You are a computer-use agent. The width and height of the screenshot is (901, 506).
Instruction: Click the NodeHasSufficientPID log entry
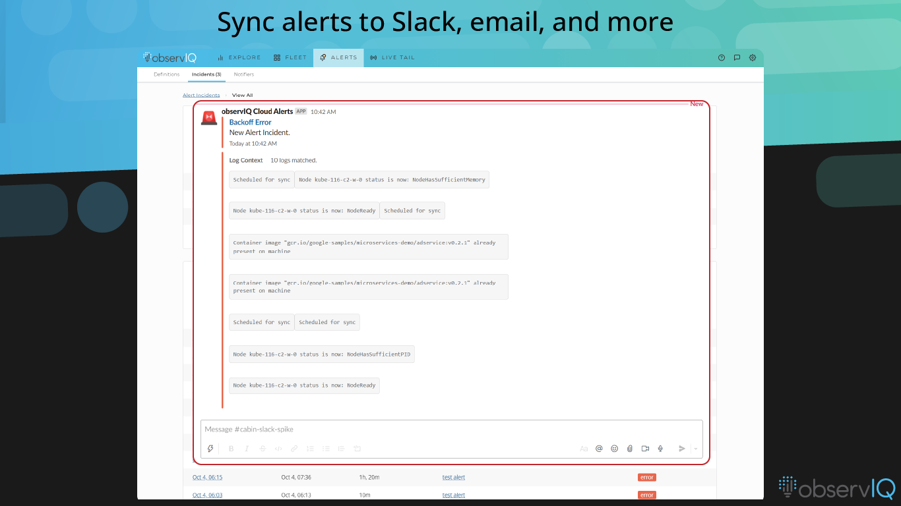(322, 354)
